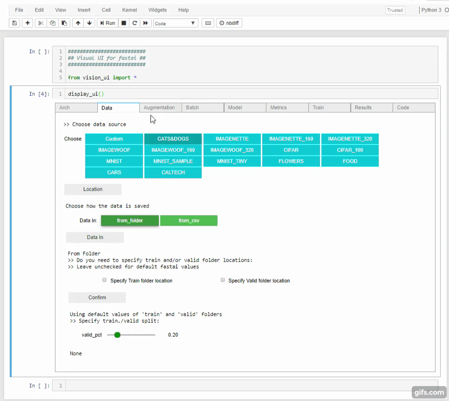Select the MNIST dataset
The width and height of the screenshot is (449, 401).
tap(114, 161)
